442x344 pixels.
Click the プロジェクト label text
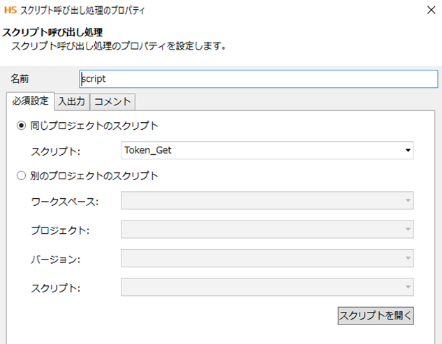pyautogui.click(x=60, y=230)
